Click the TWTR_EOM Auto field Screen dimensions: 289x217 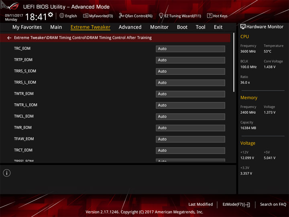pos(190,94)
